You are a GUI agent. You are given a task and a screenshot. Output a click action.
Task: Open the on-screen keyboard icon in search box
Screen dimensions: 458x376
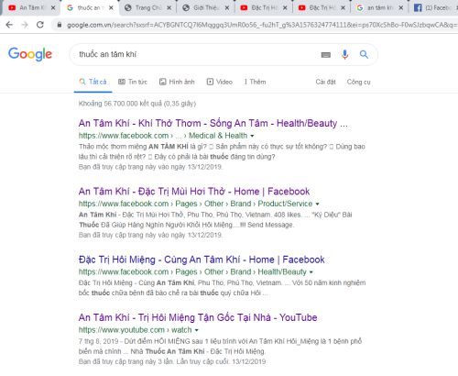pyautogui.click(x=326, y=55)
